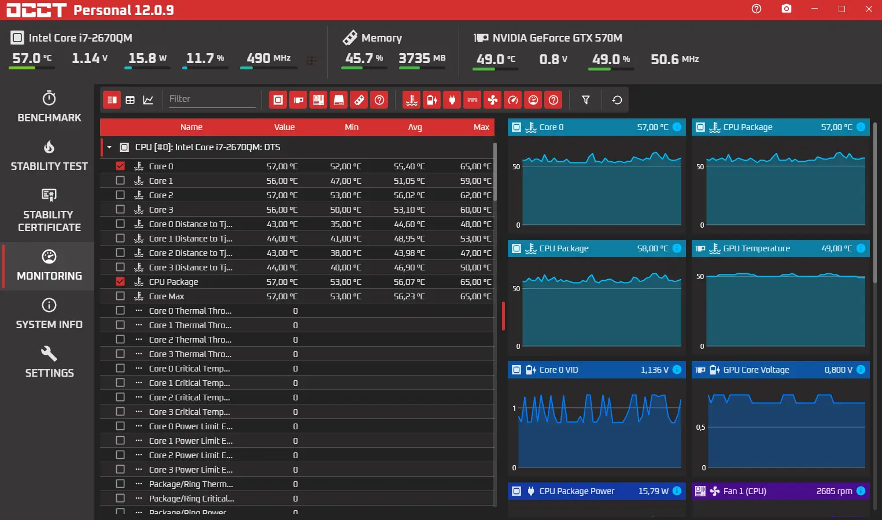
Task: Switch to the graphs-only view icon
Action: click(148, 100)
